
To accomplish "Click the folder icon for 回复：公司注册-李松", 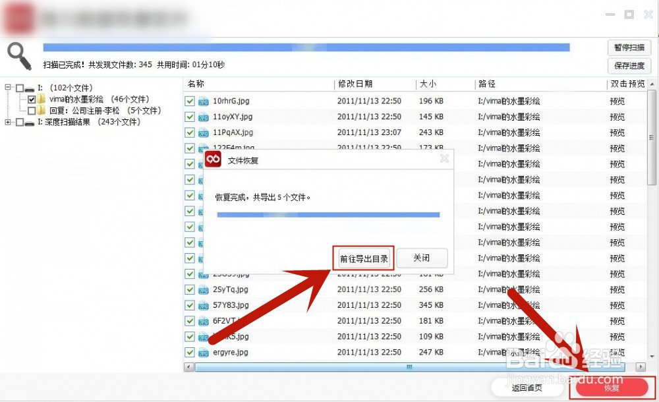I will 41,110.
